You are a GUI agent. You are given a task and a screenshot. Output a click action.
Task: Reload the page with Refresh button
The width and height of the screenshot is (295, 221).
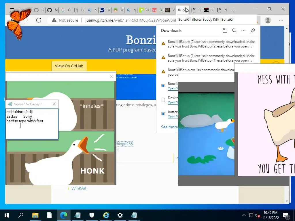[39, 20]
